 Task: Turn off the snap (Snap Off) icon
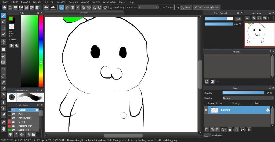pos(61,7)
